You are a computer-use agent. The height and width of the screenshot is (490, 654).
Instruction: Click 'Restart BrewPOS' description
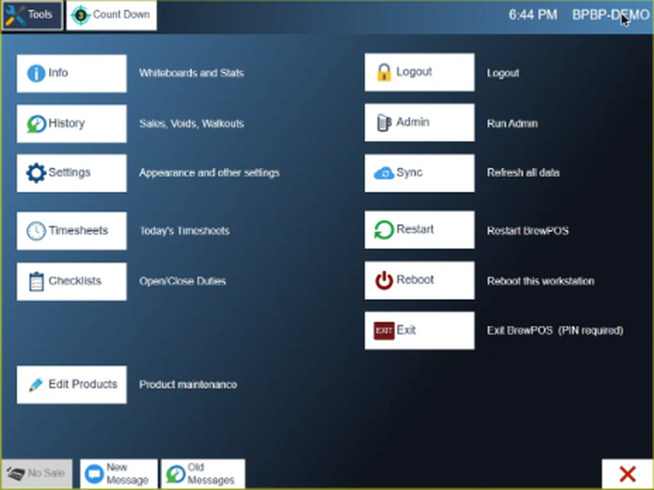(528, 231)
